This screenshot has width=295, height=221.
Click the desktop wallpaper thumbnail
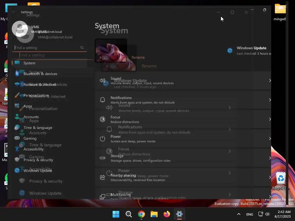tap(111, 51)
